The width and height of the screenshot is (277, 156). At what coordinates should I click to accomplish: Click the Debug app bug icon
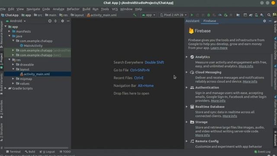click(209, 15)
